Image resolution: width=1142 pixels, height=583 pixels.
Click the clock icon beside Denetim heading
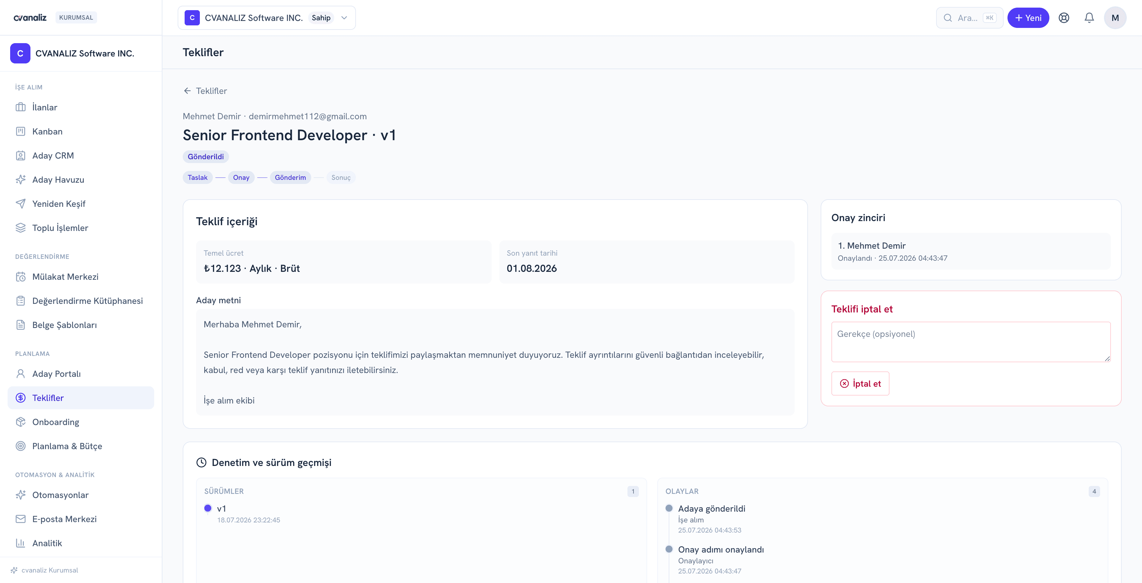[201, 462]
